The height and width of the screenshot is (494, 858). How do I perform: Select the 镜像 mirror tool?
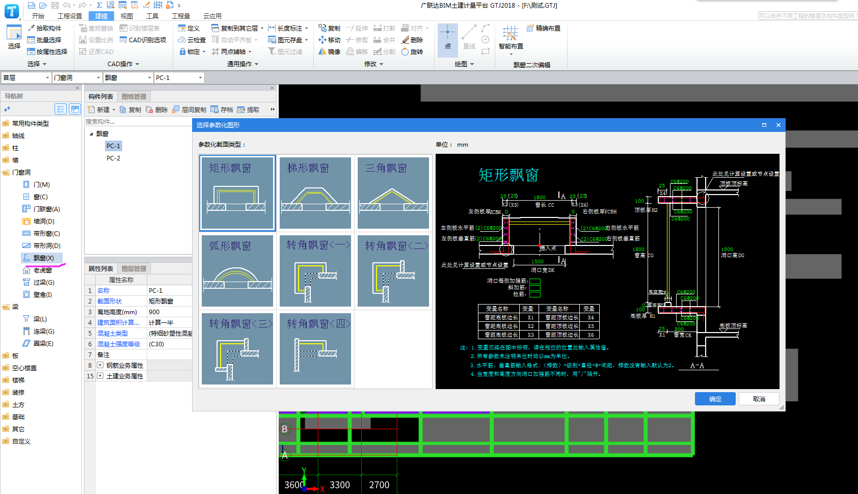pos(329,51)
